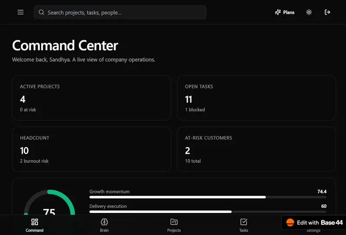The image size is (346, 235).
Task: Switch to the Tasks tab
Action: (243, 225)
